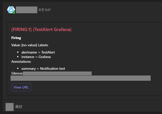Click the 오전 9:37 message timestamp

[x=44, y=10]
